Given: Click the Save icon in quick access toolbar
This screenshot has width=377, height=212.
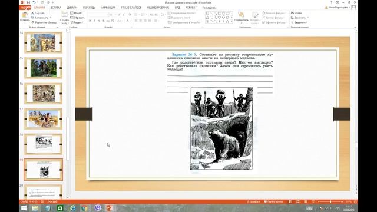Looking at the screenshot, I should coord(28,2).
